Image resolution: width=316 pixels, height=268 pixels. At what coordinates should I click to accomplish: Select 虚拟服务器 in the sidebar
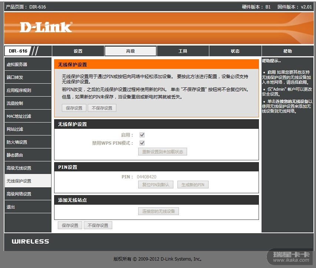28,64
